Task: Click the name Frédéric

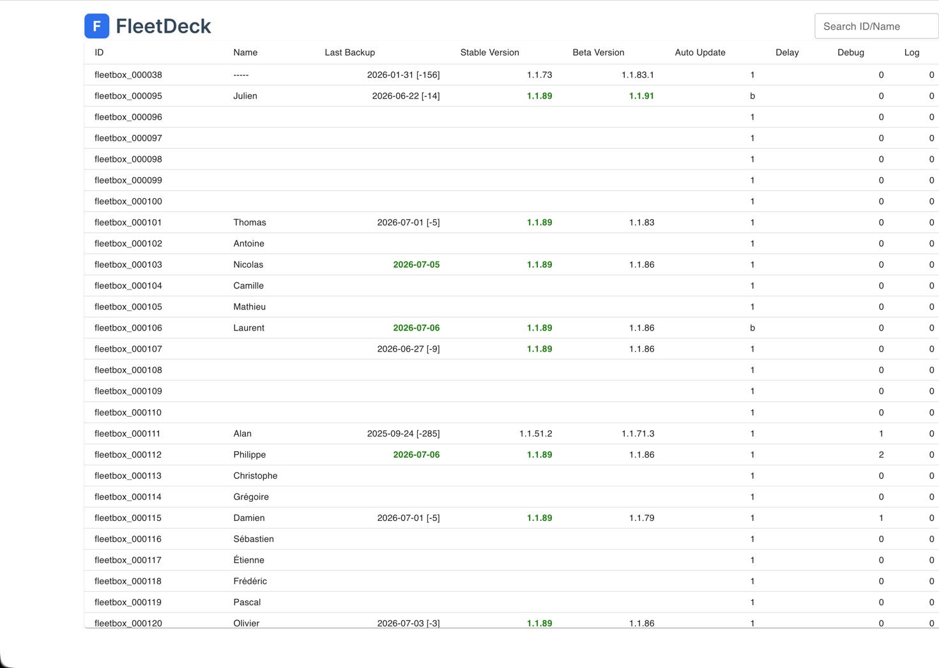Action: point(250,581)
